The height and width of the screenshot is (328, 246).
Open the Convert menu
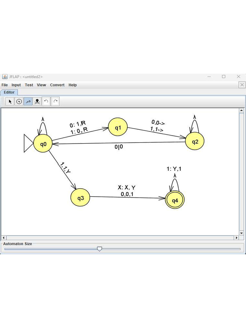(57, 85)
